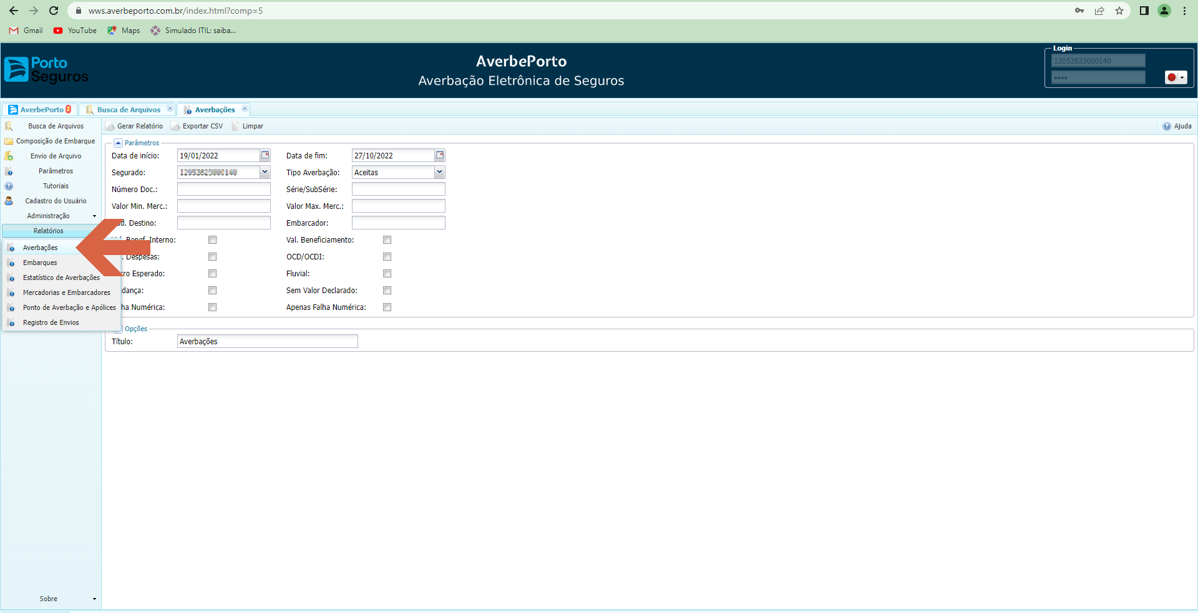Expand the Administração sidebar section
Viewport: 1198px width, 613px height.
coord(51,216)
